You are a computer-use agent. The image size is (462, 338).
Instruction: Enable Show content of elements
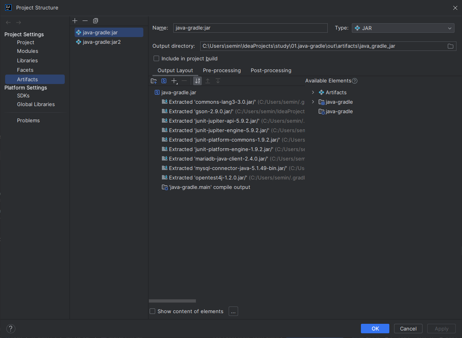tap(152, 311)
